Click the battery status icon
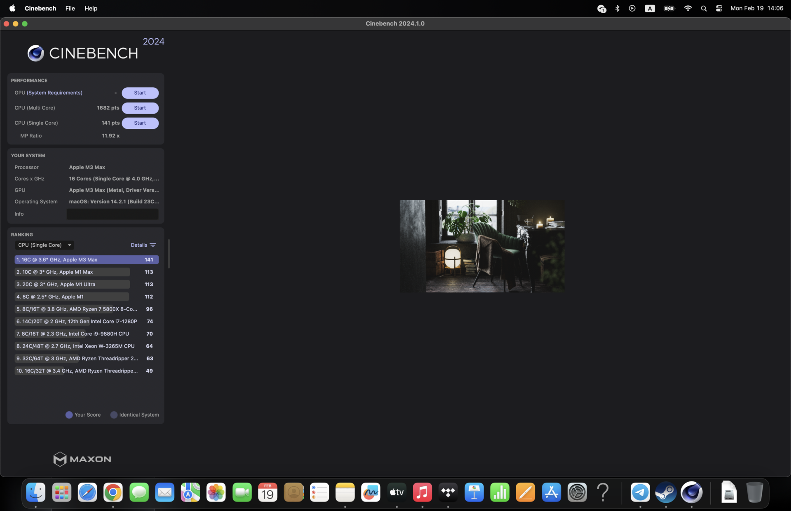This screenshot has height=511, width=791. 669,8
